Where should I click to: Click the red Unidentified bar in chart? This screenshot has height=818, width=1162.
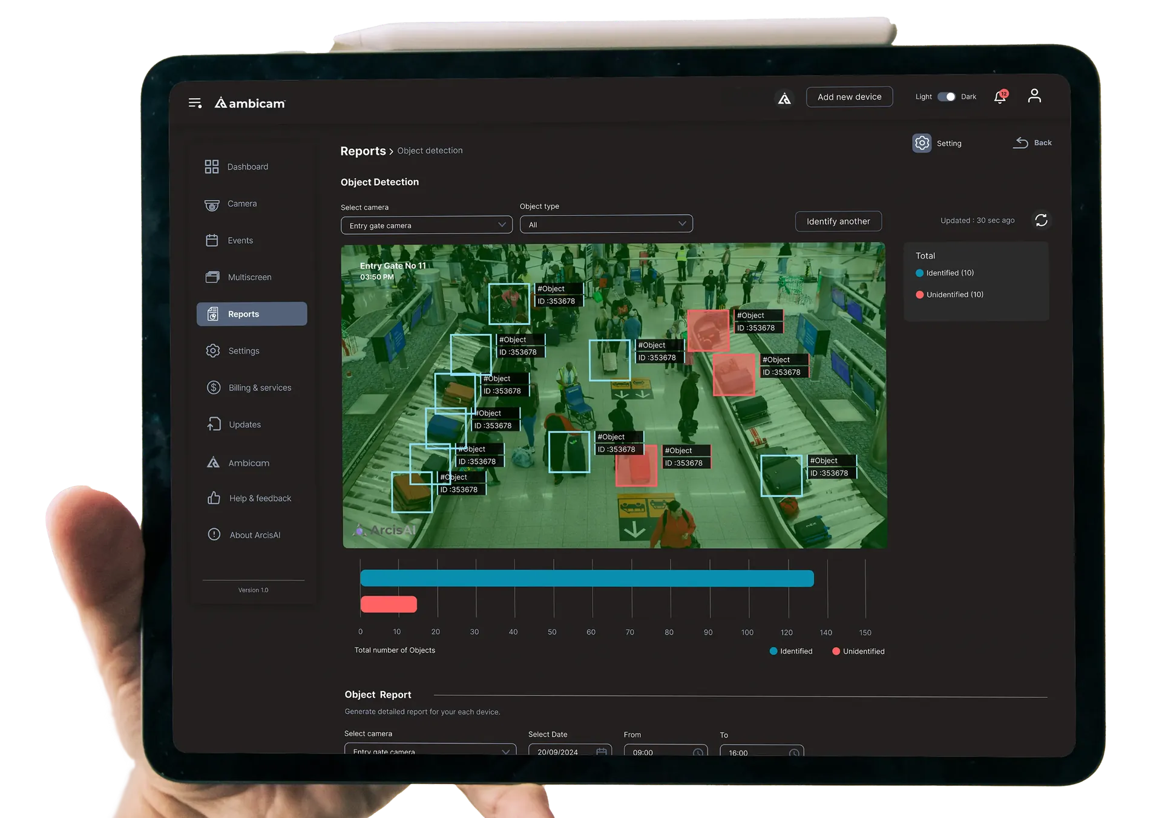(x=389, y=604)
